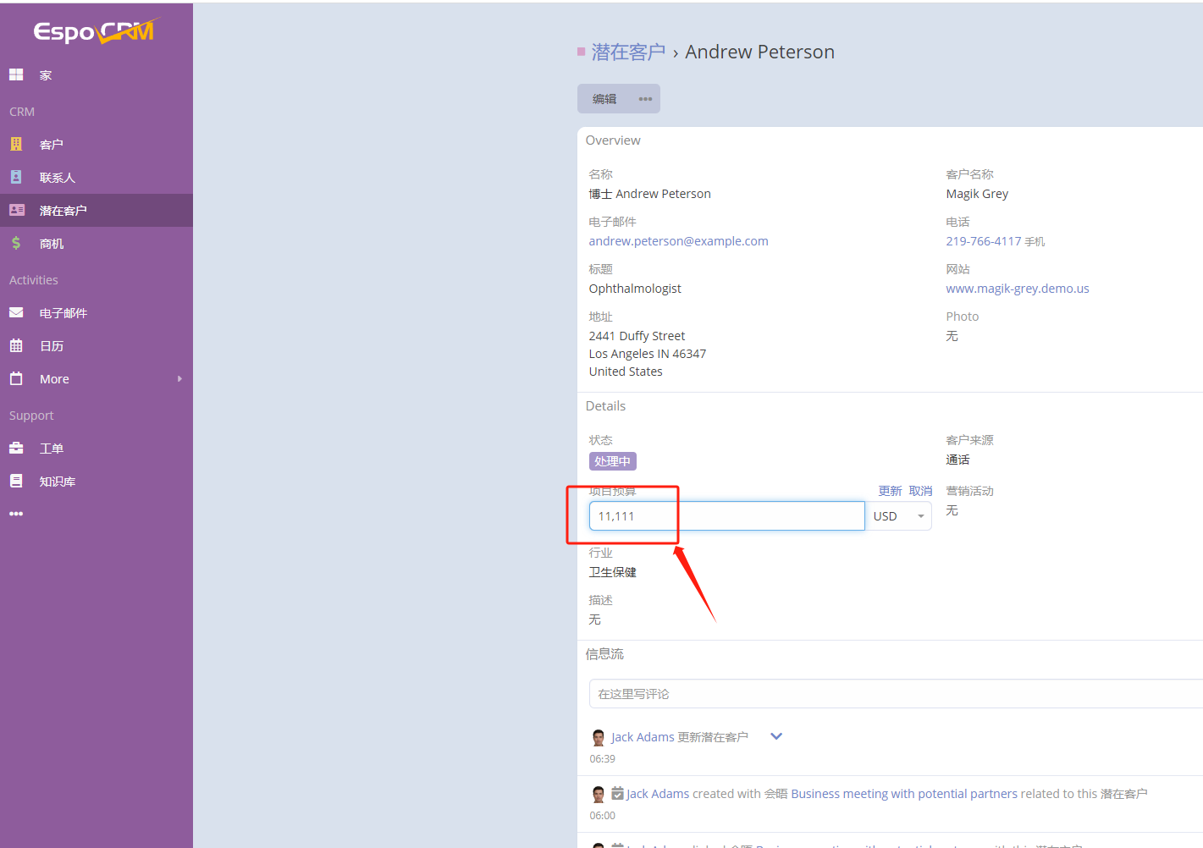Open the three-dot menu beside 编辑
Image resolution: width=1203 pixels, height=848 pixels.
pos(645,99)
